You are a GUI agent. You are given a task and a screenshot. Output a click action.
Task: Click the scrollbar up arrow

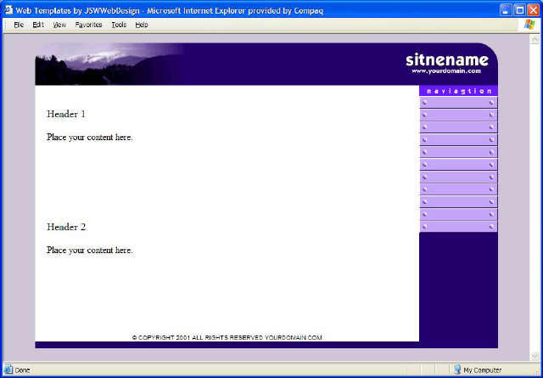(534, 39)
